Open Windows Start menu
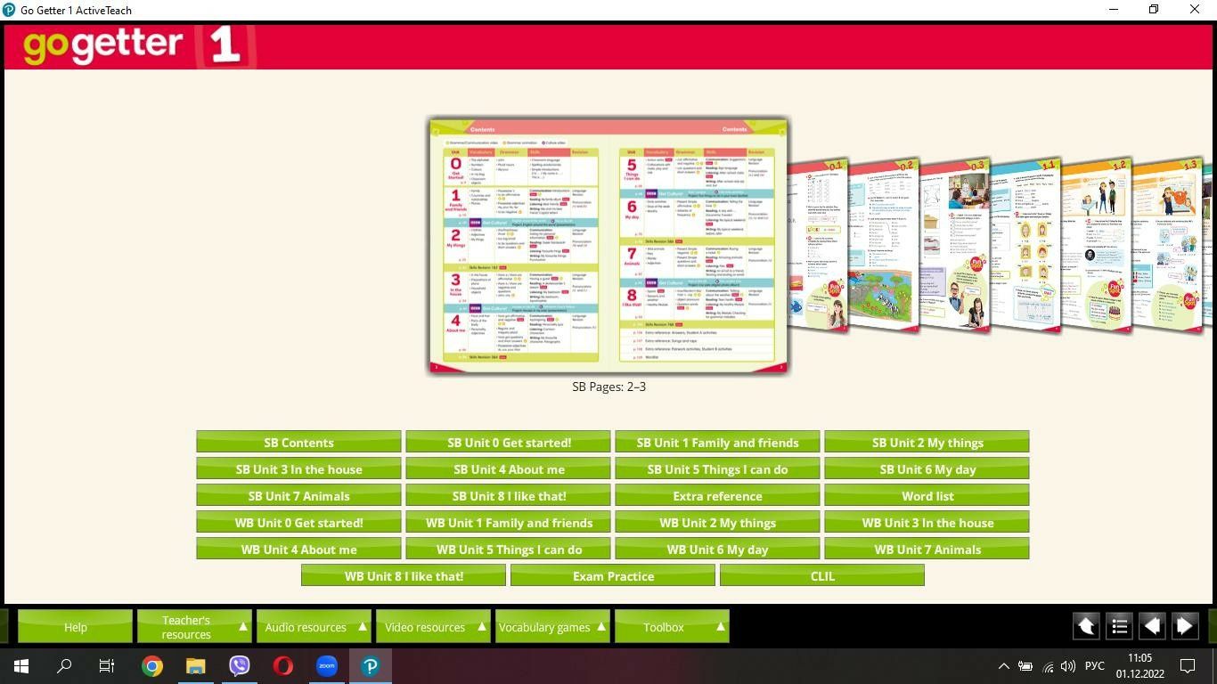Screen dimensions: 1217x684 [x=21, y=665]
